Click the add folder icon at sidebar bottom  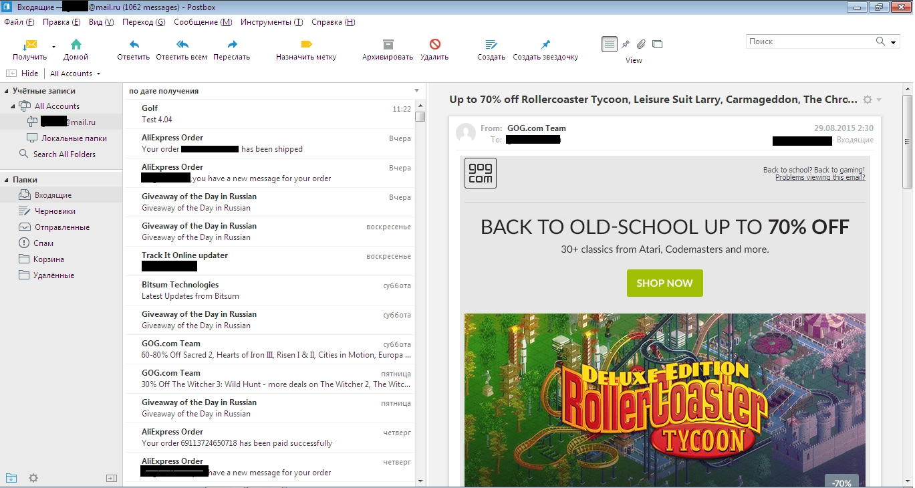point(11,478)
